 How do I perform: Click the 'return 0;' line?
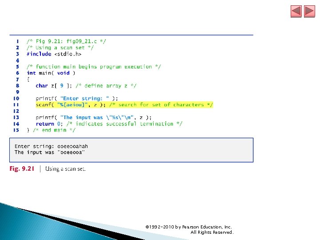pos(49,124)
